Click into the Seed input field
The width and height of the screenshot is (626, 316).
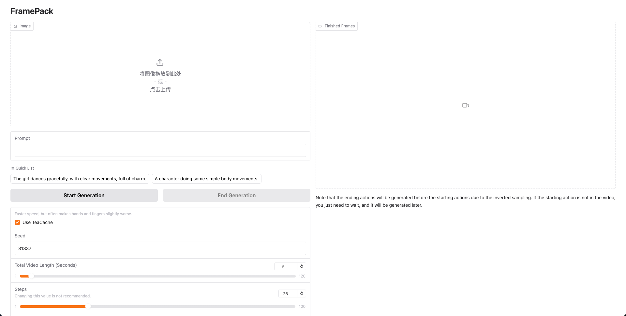[160, 248]
